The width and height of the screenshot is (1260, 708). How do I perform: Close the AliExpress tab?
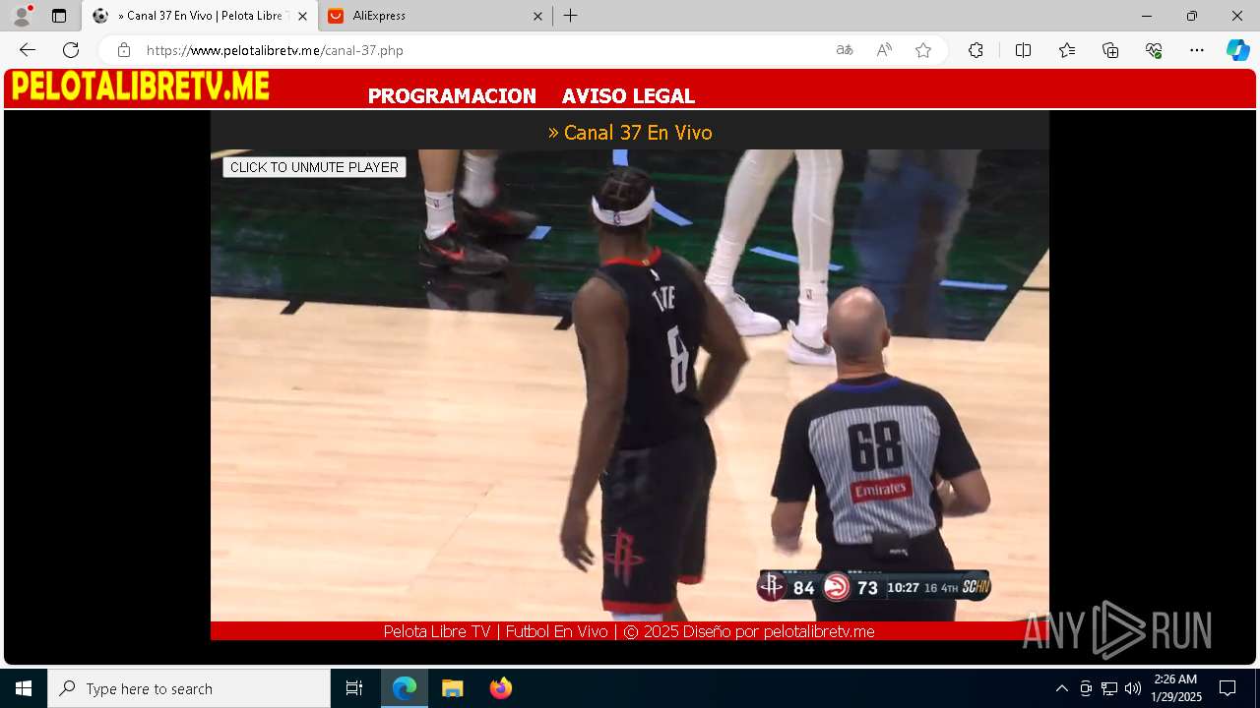537,16
